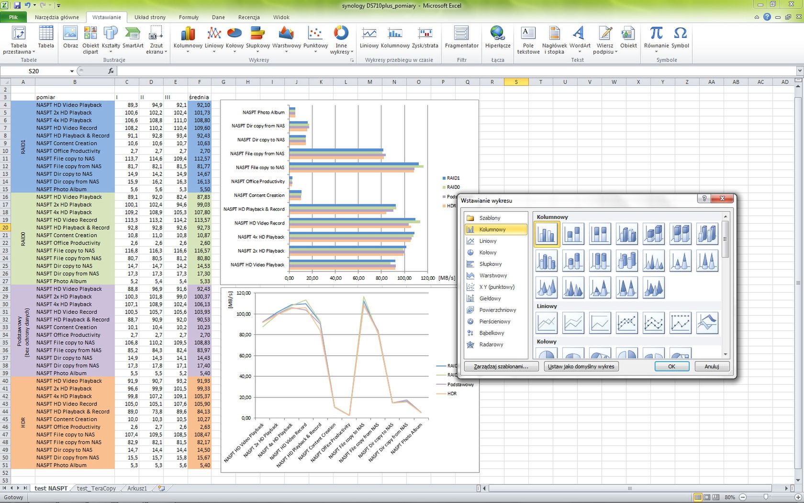
Task: Click Ustaw jako domyślny wykres
Action: point(581,366)
